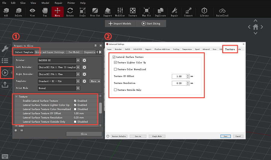Open Right Extruder settings gear
271x160 pixels.
(84, 74)
